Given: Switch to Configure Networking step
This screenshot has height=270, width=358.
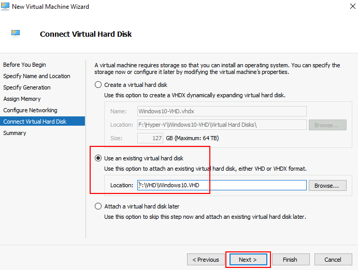Looking at the screenshot, I should point(30,110).
